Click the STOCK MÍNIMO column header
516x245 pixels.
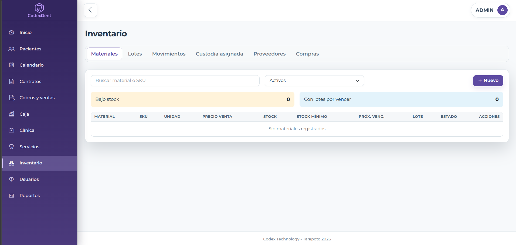312,117
